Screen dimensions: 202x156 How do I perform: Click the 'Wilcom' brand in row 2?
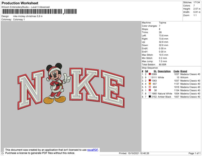pos(184,77)
